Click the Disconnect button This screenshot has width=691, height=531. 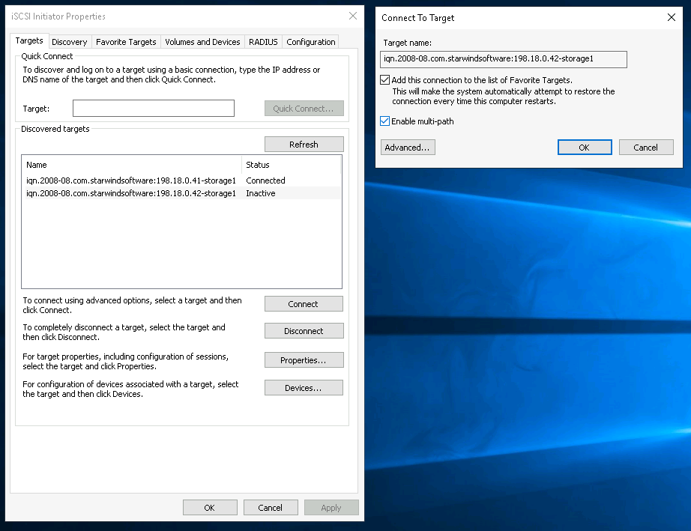coord(304,331)
